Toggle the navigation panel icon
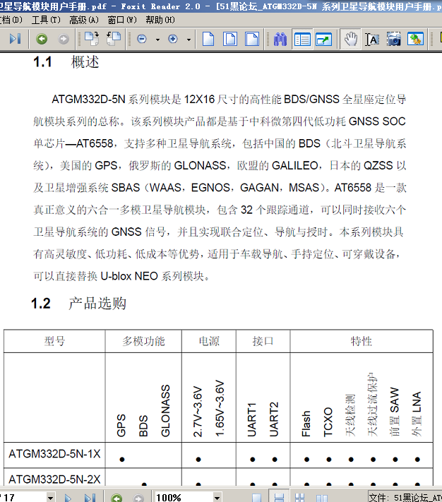Viewport: 442px width, 502px height. pyautogui.click(x=302, y=40)
